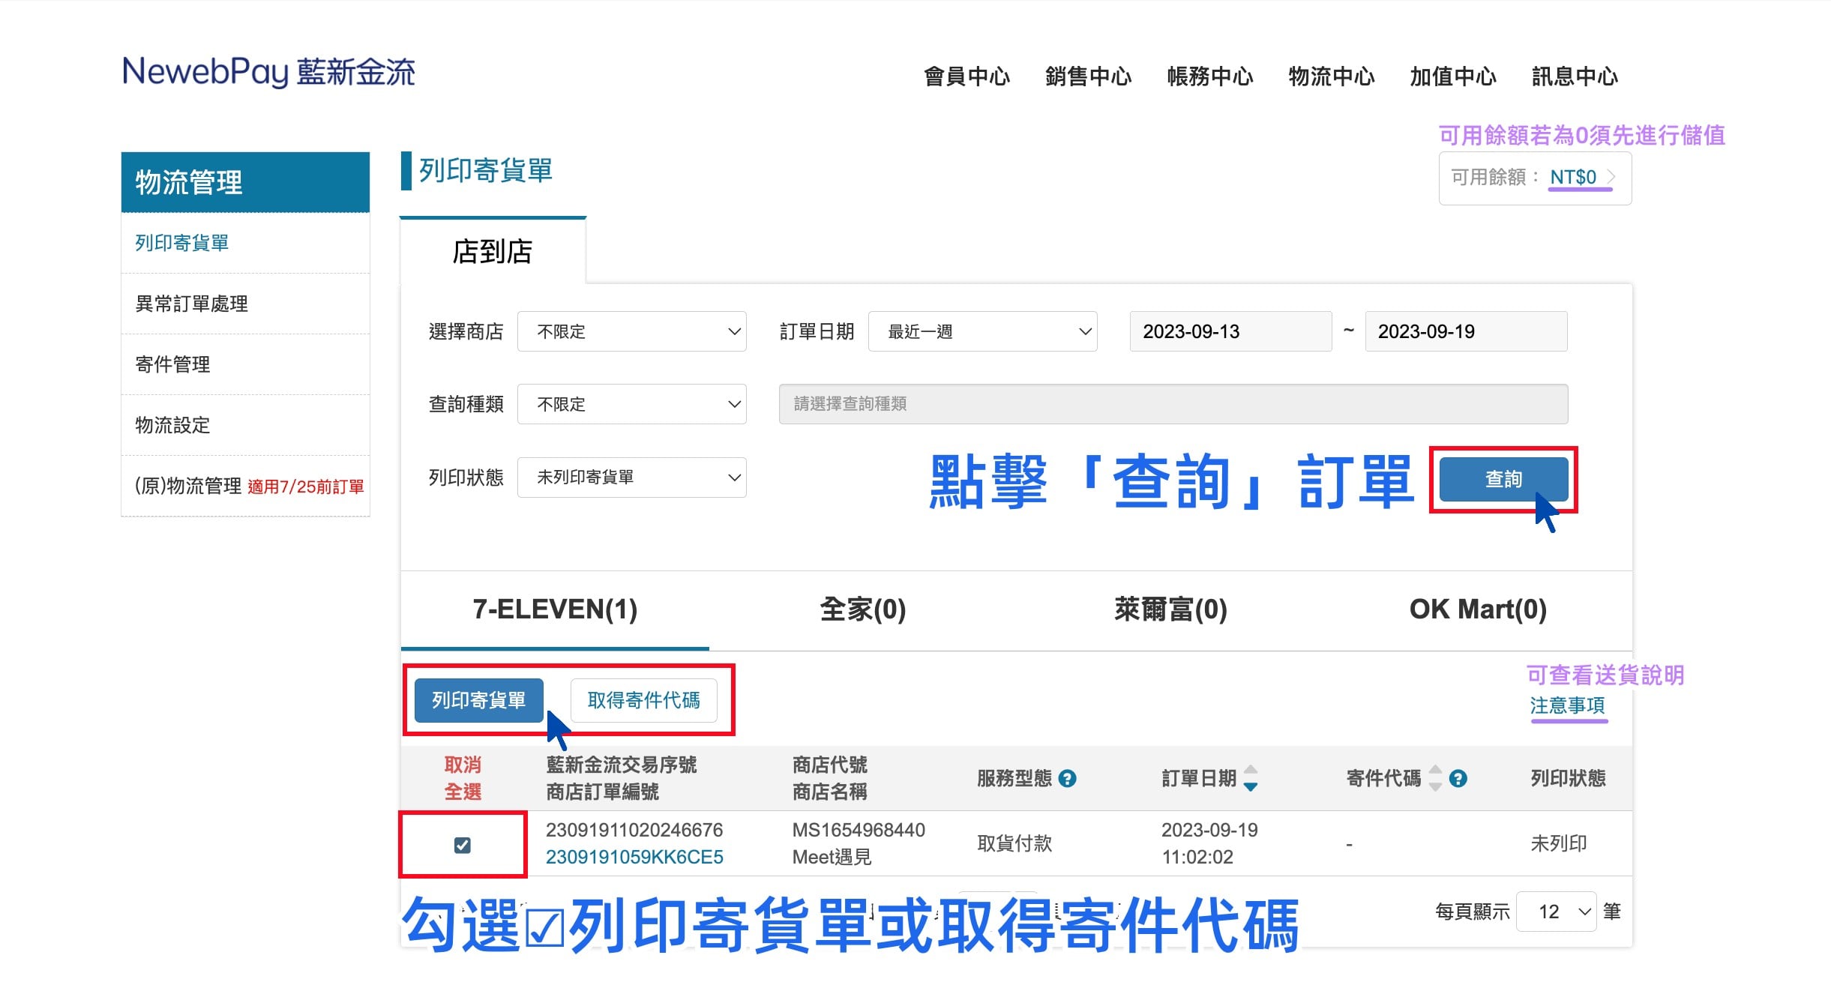1831x985 pixels.
Task: Open the 每頁顯示 12 rows dropdown
Action: (x=1557, y=912)
